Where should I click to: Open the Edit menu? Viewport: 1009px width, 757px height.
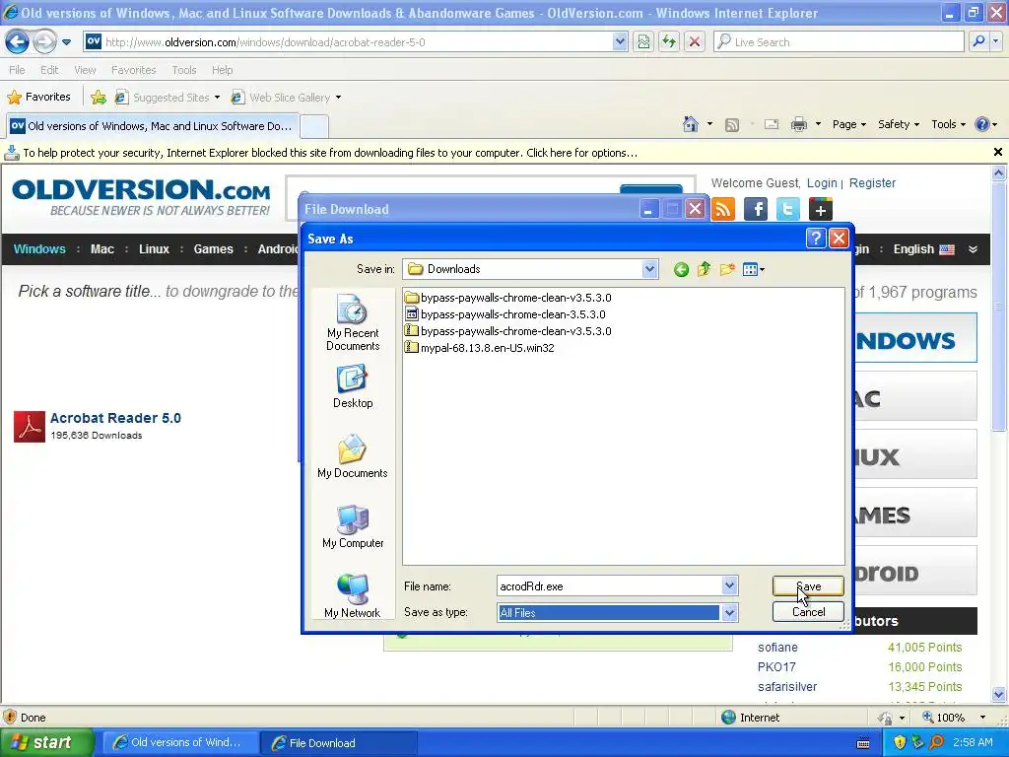(49, 70)
